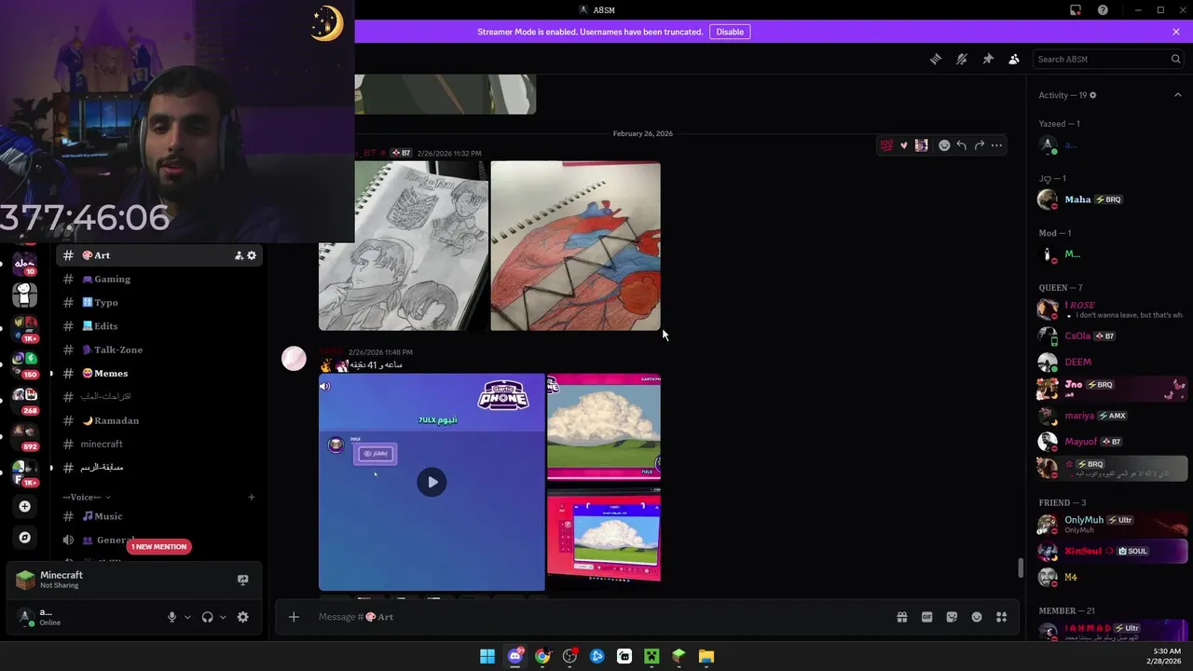Viewport: 1193px width, 671px height.
Task: Open the cloud painting thumbnail
Action: click(604, 427)
